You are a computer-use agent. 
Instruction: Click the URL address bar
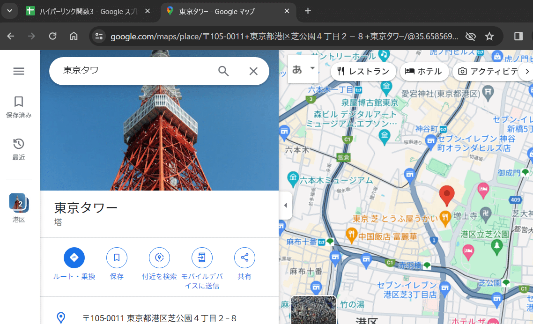284,37
